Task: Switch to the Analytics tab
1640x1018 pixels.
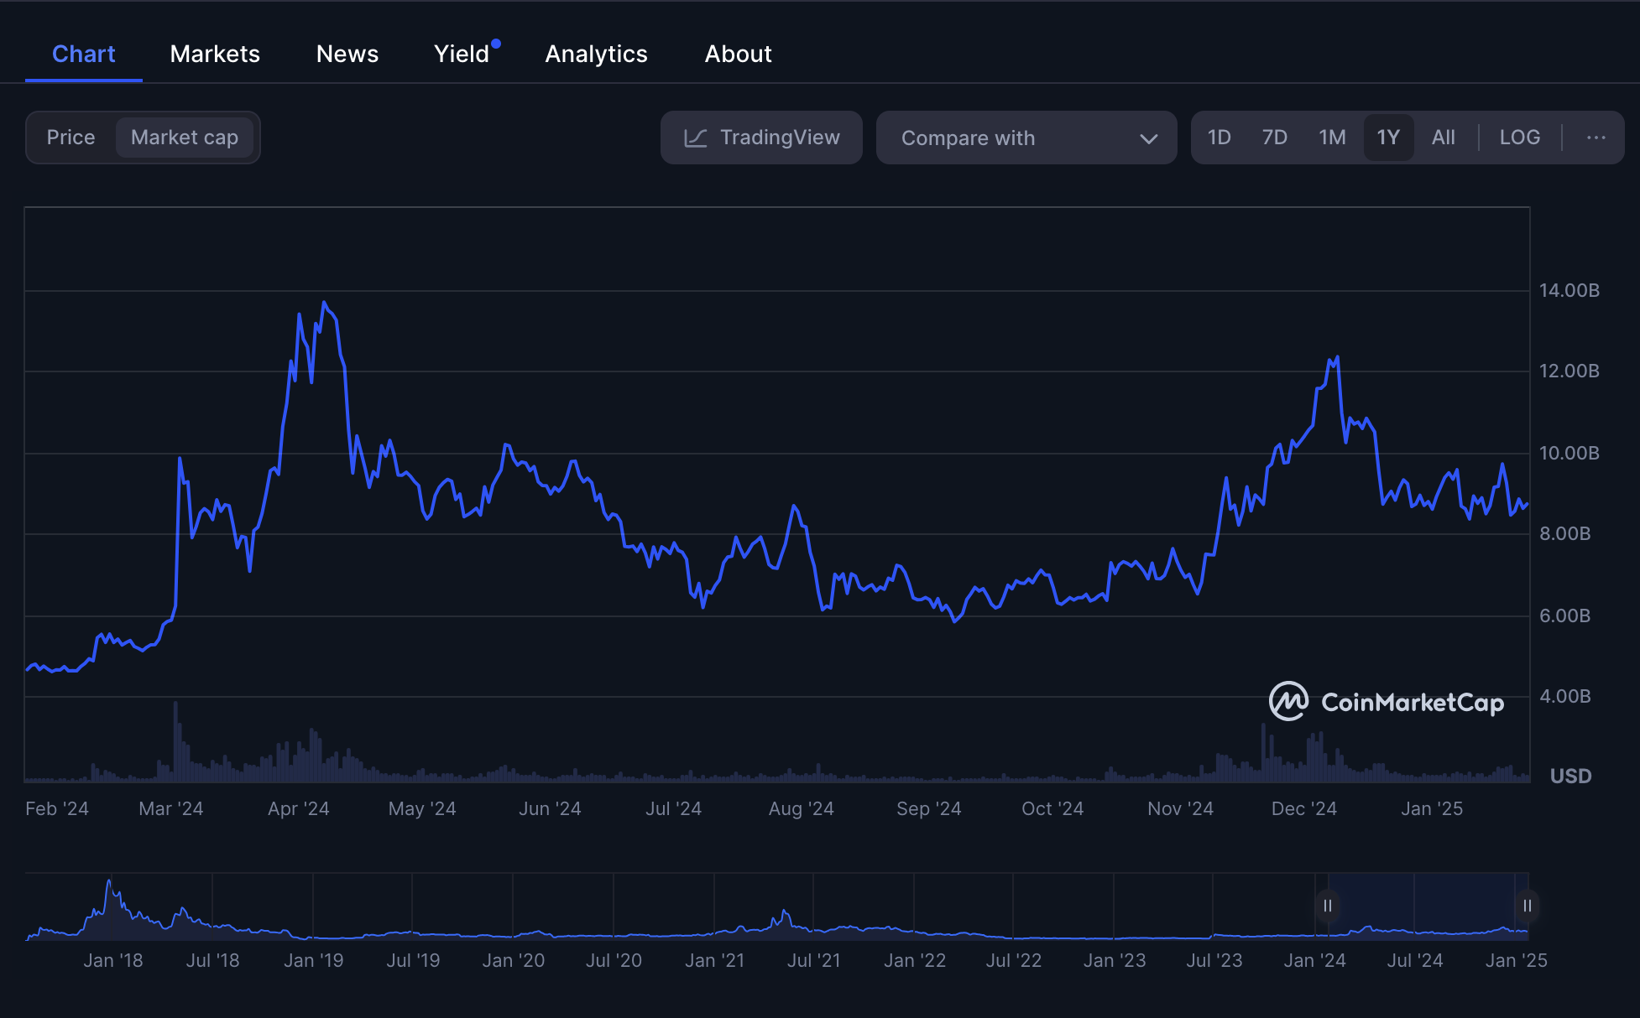Action: [x=596, y=54]
